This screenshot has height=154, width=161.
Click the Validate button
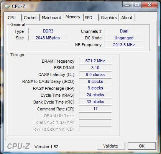111,146
